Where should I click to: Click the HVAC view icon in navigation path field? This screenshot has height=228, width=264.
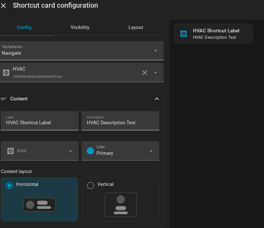(x=6, y=73)
